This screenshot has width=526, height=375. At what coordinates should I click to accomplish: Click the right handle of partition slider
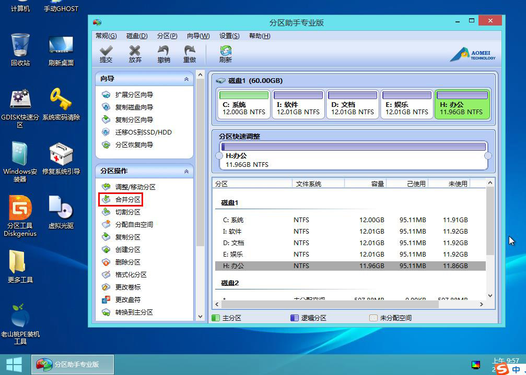click(x=488, y=156)
